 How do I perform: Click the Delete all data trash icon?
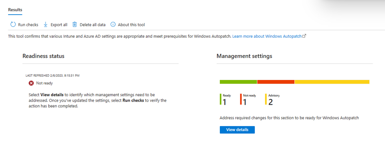(75, 25)
